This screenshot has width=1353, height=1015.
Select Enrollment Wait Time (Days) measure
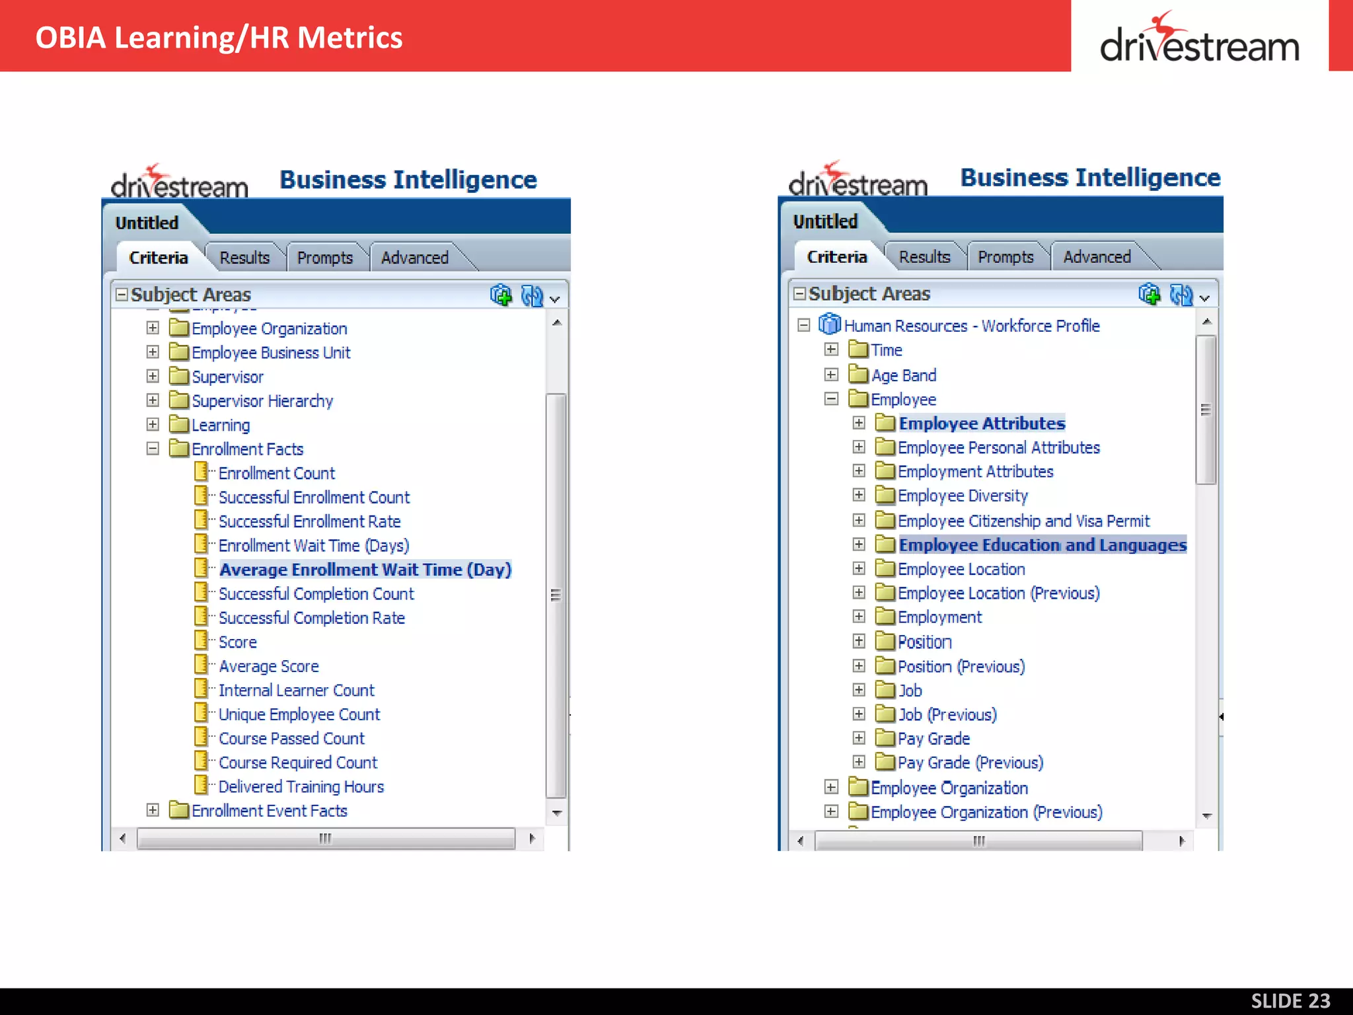click(314, 546)
